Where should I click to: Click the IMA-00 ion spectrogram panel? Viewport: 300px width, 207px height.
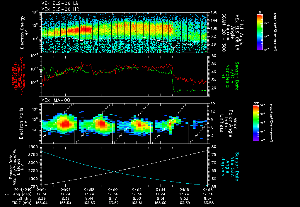tap(124, 123)
